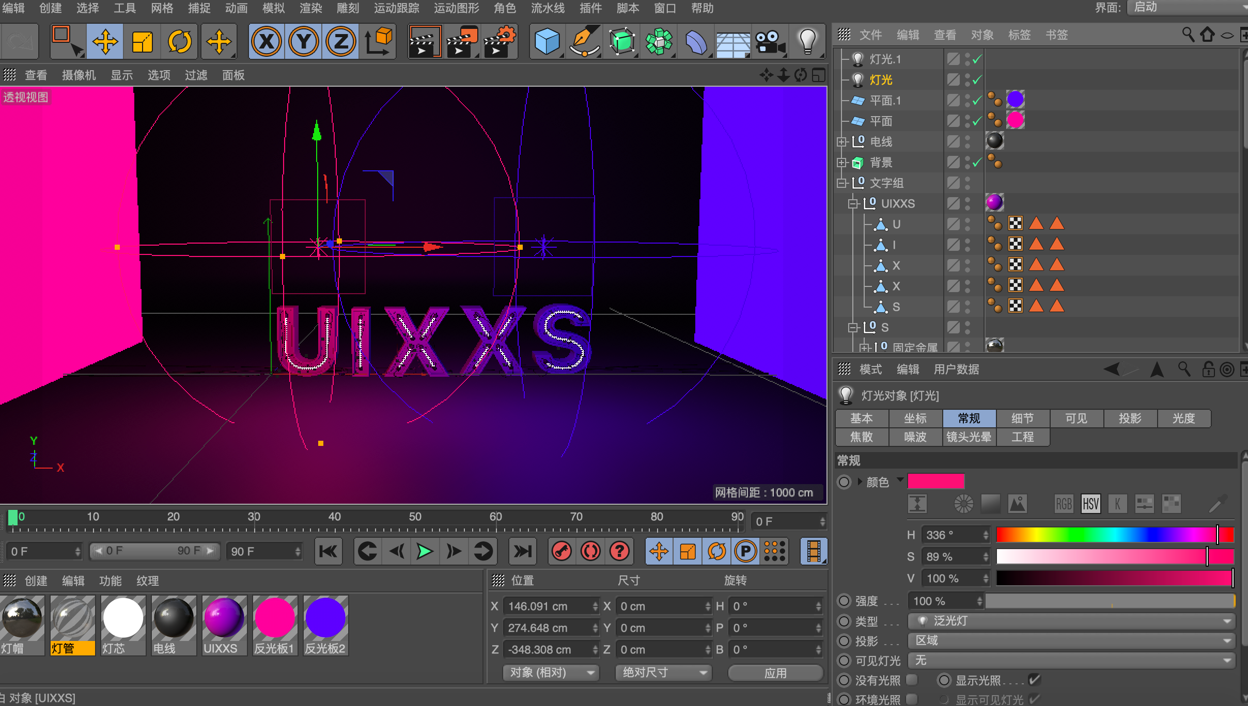Click the light color swatch
The image size is (1248, 706).
point(935,481)
